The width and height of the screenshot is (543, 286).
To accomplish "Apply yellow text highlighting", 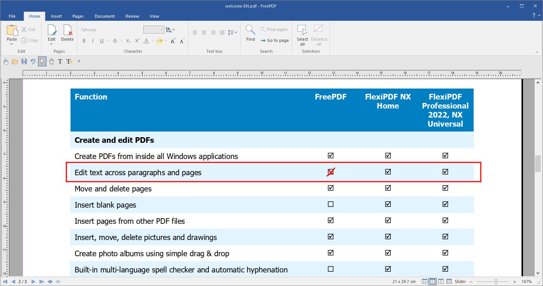I will pos(160,41).
